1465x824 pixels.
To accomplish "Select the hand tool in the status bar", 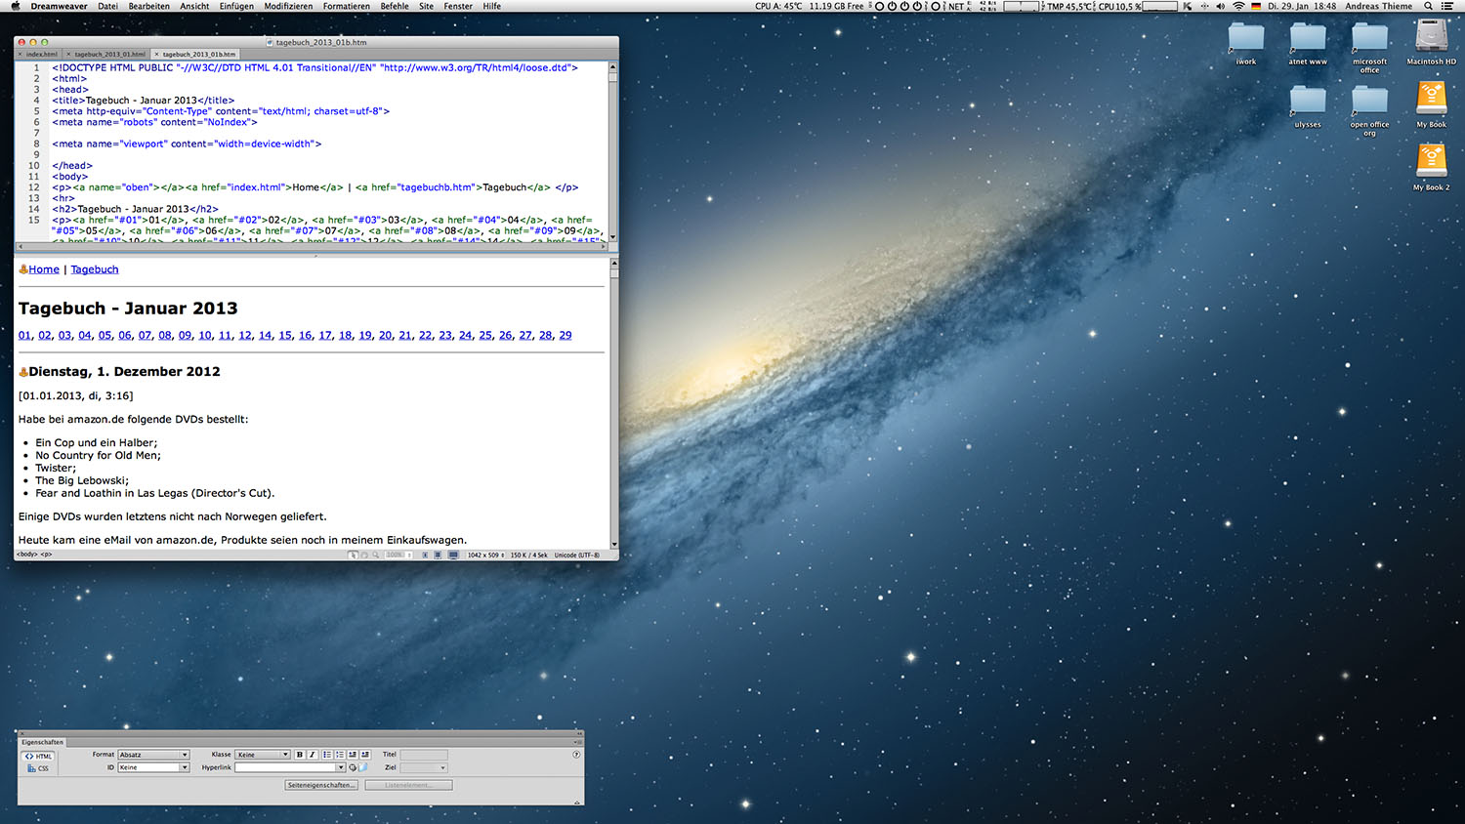I will 364,555.
